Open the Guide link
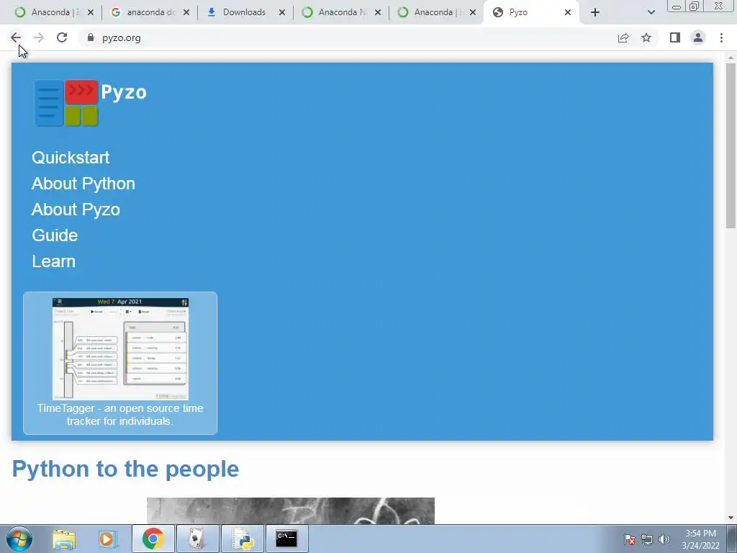Screen dimensions: 737x553 point(55,235)
